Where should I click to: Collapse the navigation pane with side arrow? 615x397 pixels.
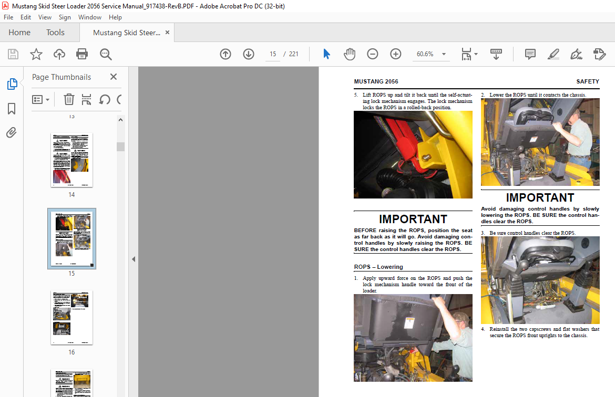134,259
